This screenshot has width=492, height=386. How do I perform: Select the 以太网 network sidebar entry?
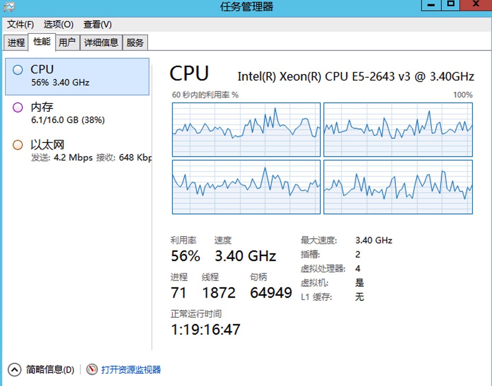click(x=77, y=151)
